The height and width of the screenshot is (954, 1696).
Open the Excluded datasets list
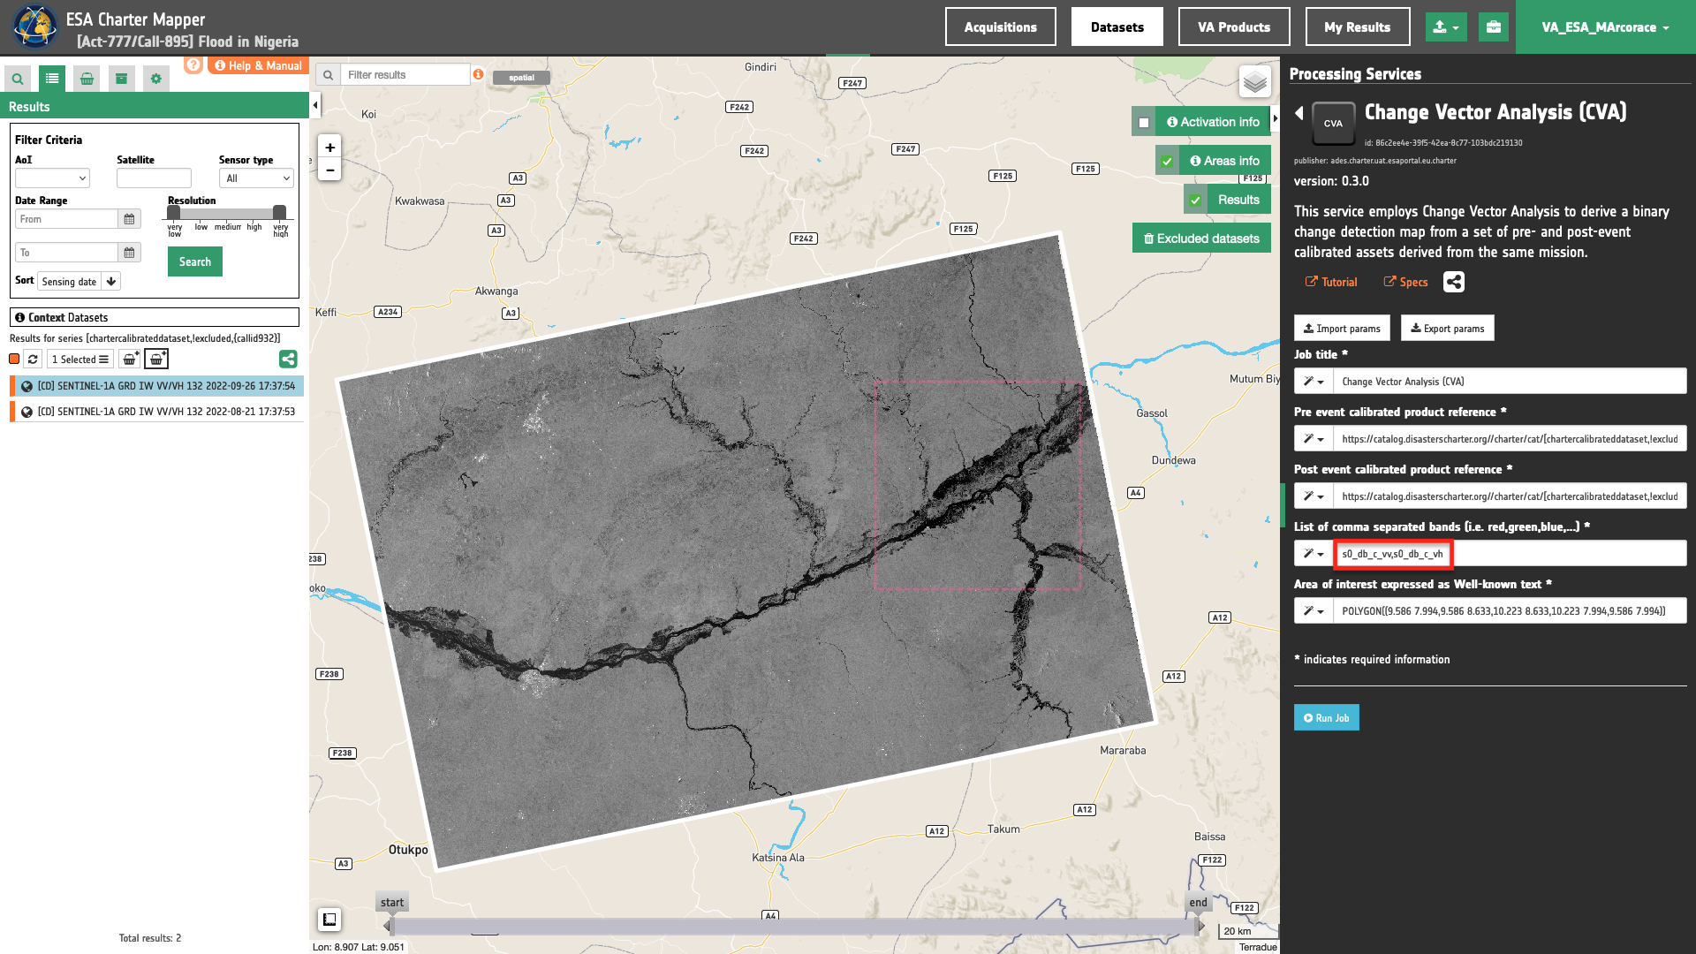1201,238
